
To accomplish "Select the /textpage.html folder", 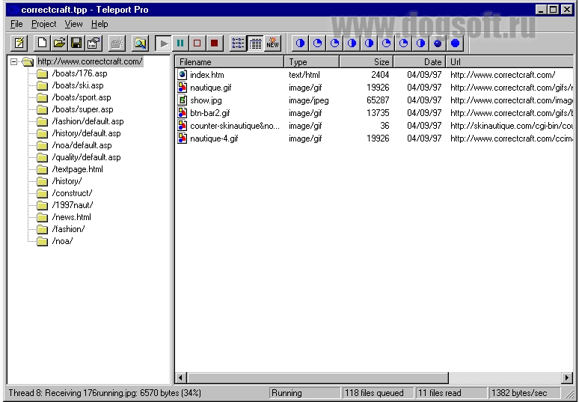I will coord(78,169).
